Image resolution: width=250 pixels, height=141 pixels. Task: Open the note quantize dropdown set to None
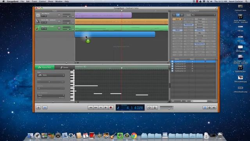51,95
